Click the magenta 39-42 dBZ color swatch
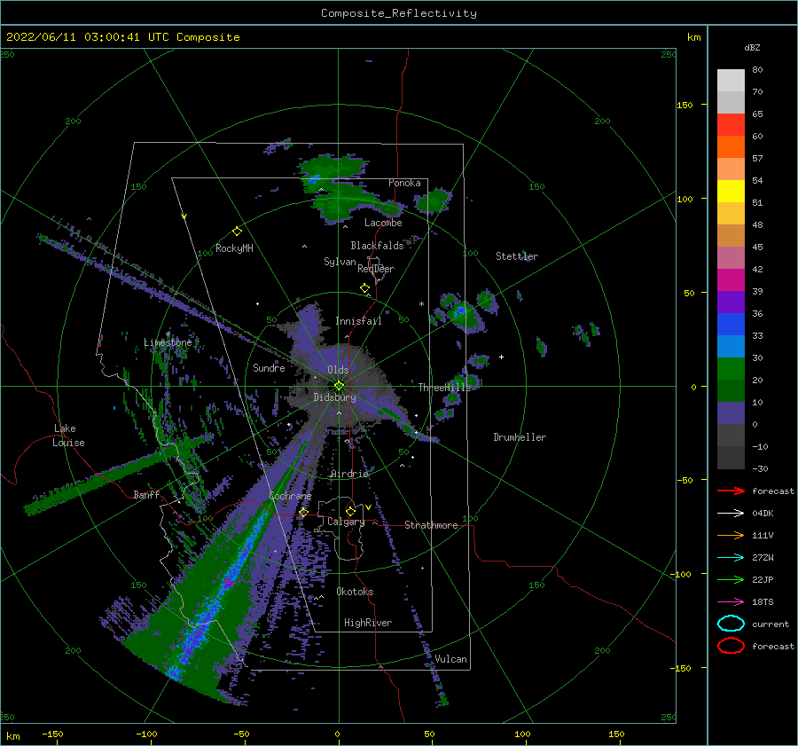 pos(731,279)
